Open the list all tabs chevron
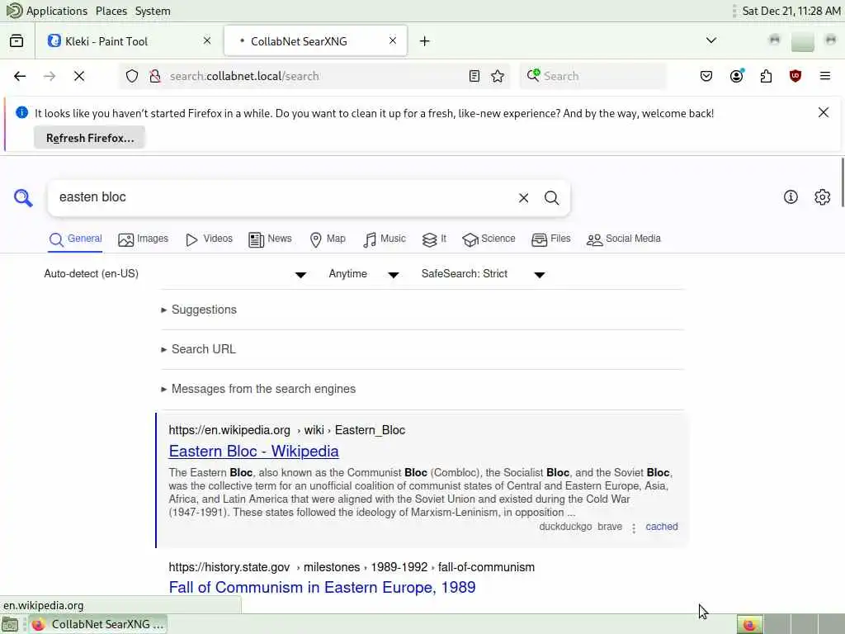 coord(711,40)
